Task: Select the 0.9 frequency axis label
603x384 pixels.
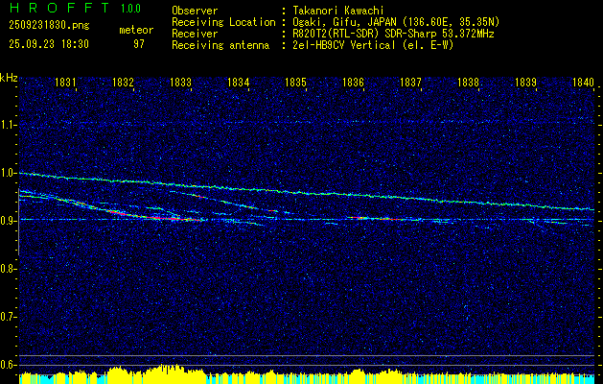Action: (x=9, y=221)
